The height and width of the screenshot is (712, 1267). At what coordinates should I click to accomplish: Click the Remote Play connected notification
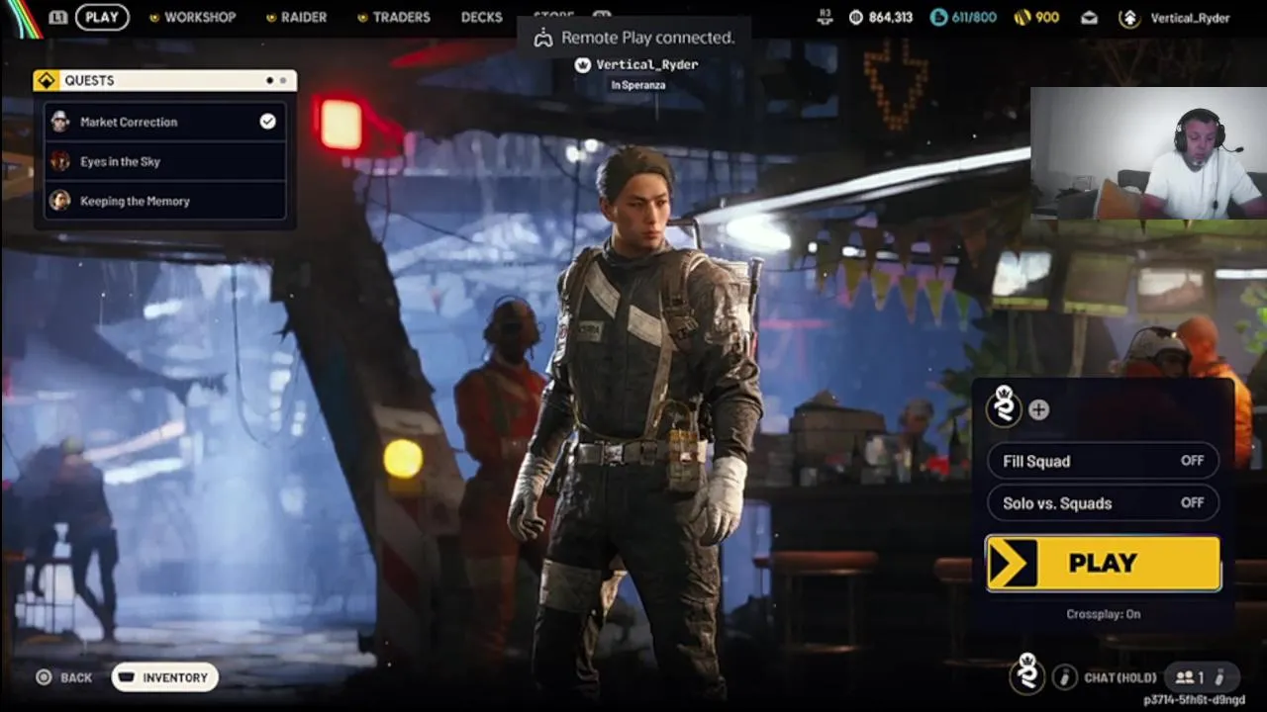pyautogui.click(x=633, y=38)
